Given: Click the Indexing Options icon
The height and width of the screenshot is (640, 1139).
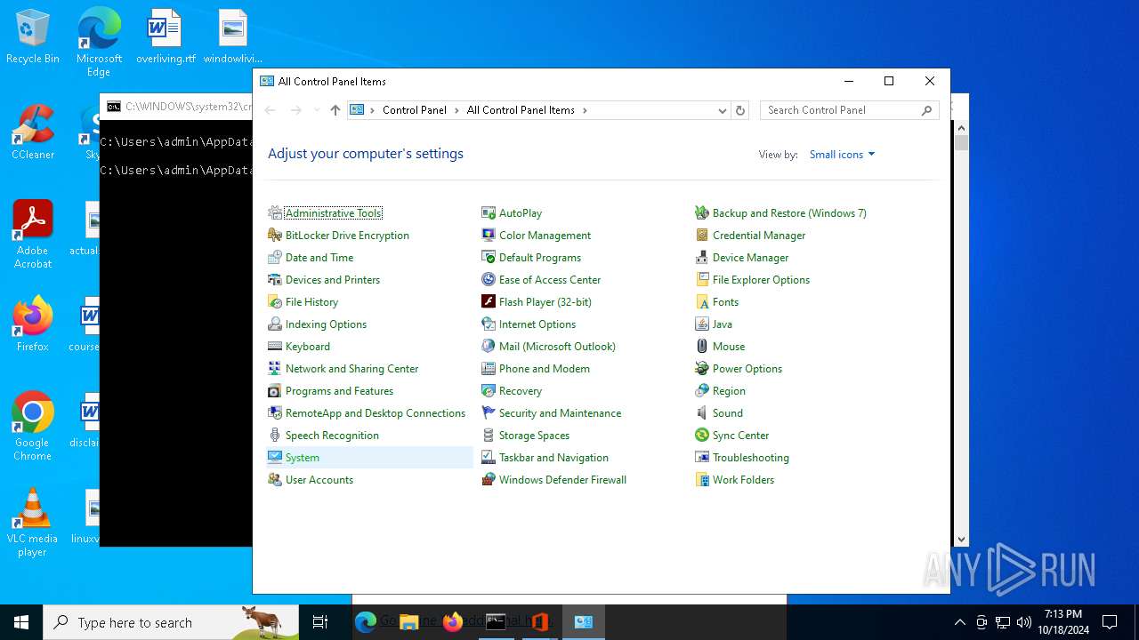Looking at the screenshot, I should click(x=275, y=324).
